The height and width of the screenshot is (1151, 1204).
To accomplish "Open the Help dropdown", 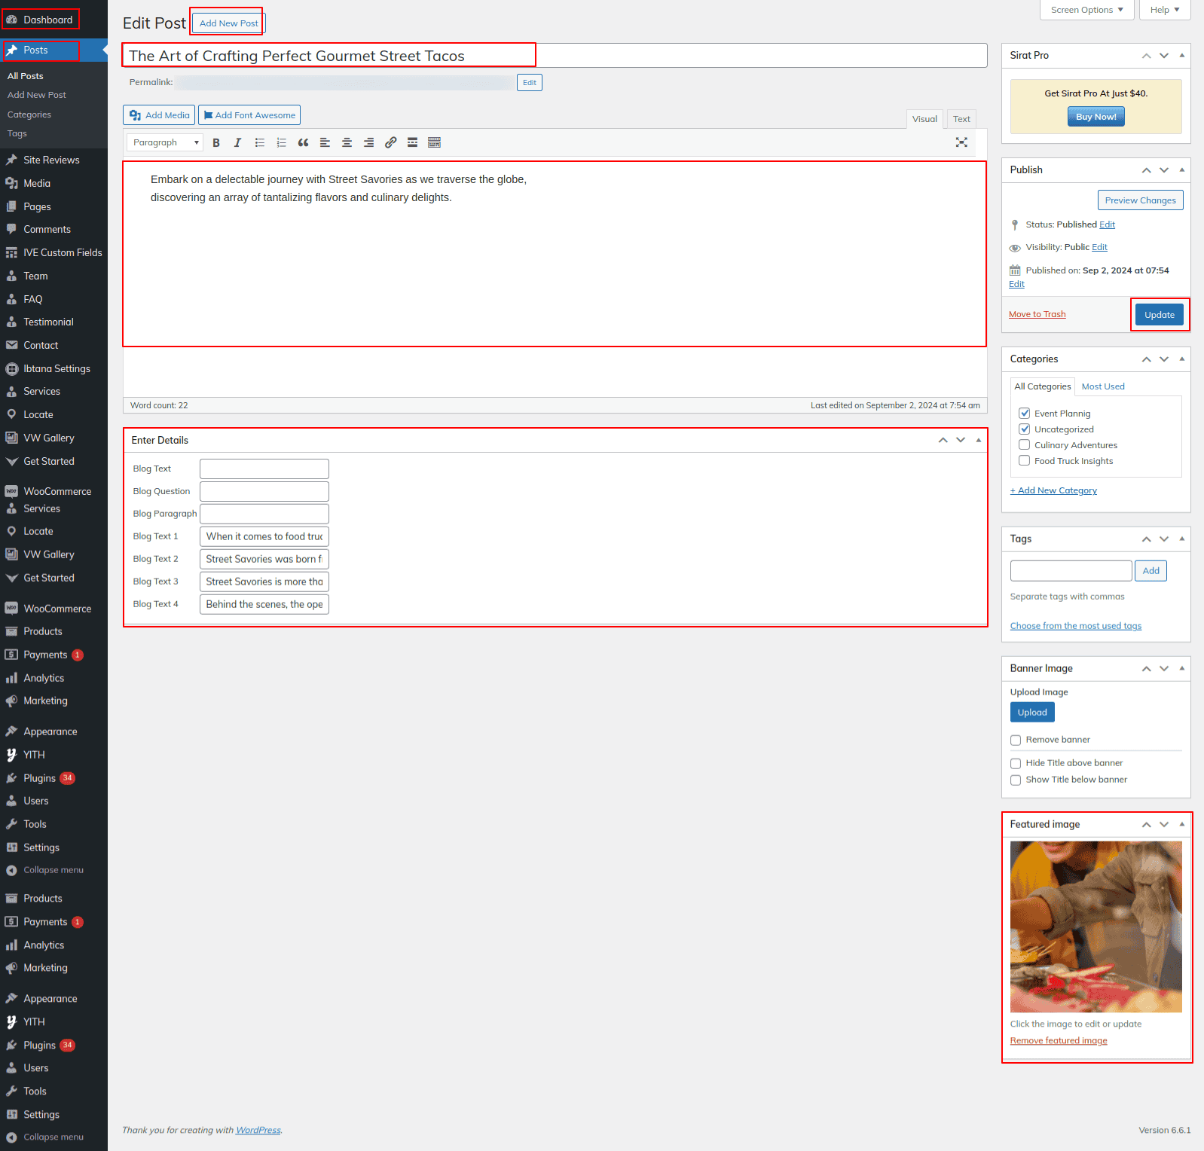I will 1165,10.
